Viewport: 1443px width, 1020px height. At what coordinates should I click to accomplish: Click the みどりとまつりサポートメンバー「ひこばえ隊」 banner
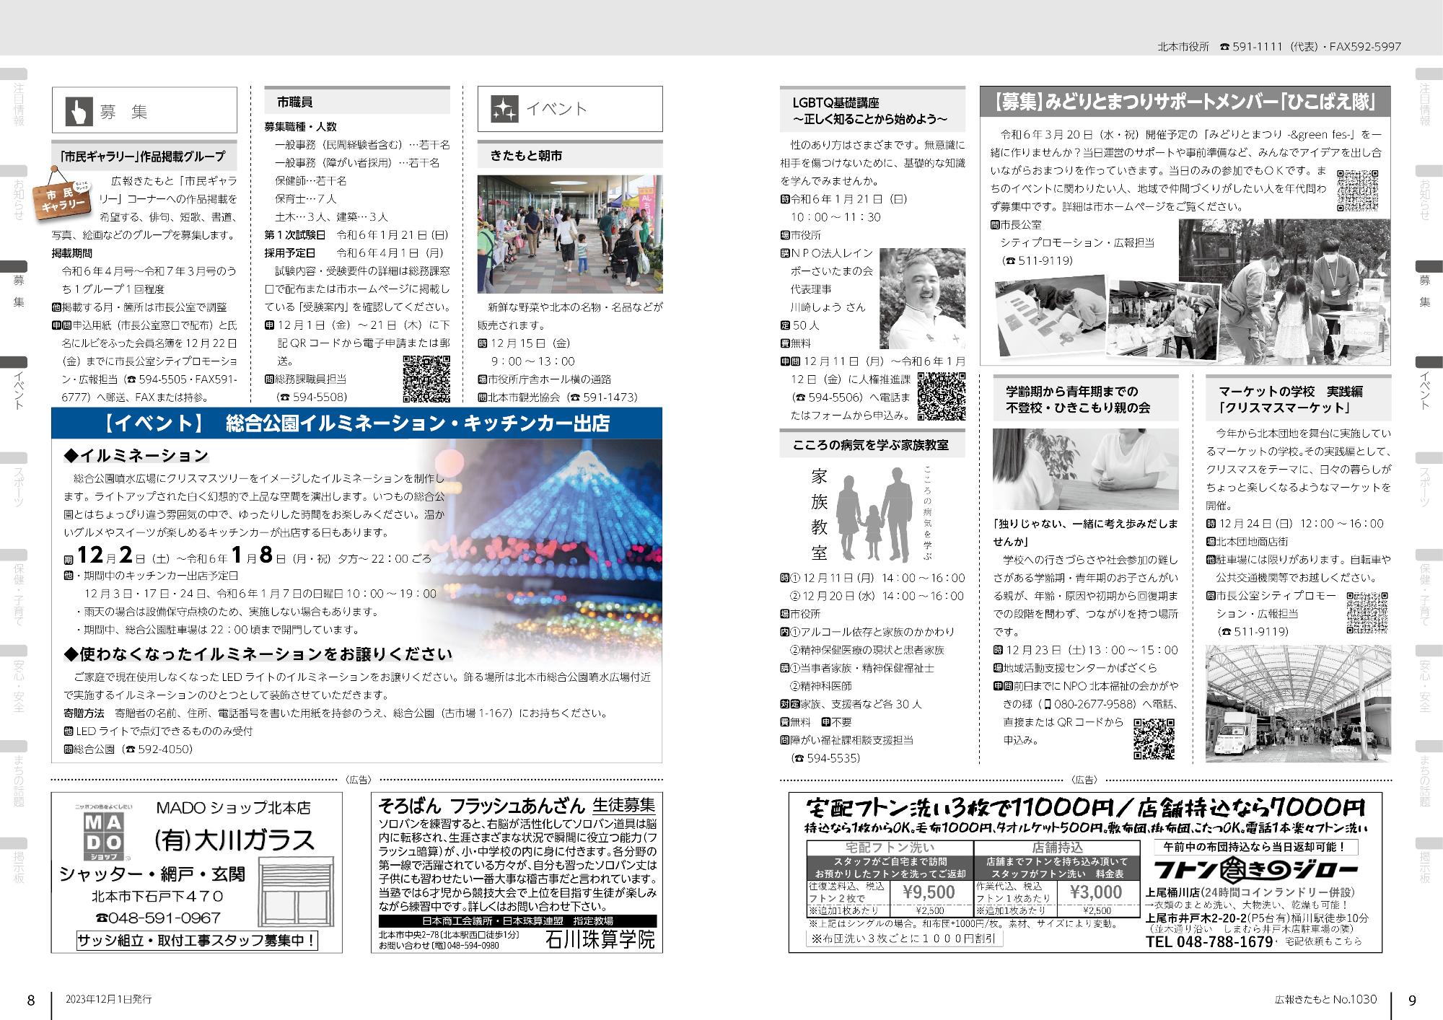1185,101
